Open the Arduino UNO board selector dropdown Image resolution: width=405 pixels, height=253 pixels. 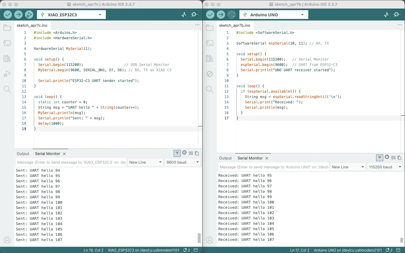tap(274, 15)
